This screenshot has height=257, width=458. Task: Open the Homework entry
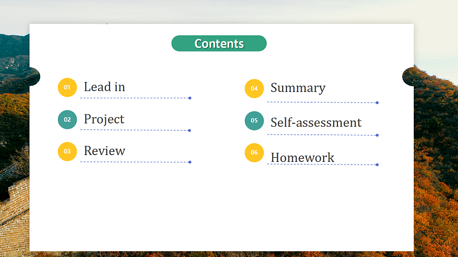coord(302,157)
